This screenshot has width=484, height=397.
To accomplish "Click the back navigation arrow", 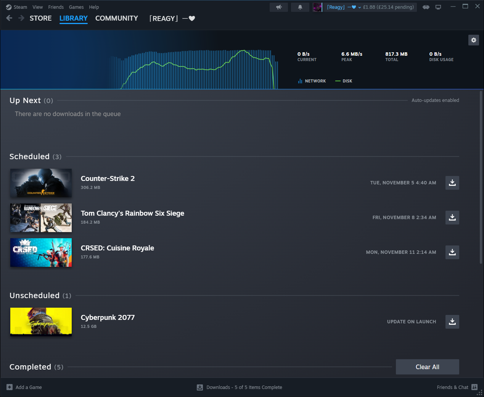I will pyautogui.click(x=10, y=18).
